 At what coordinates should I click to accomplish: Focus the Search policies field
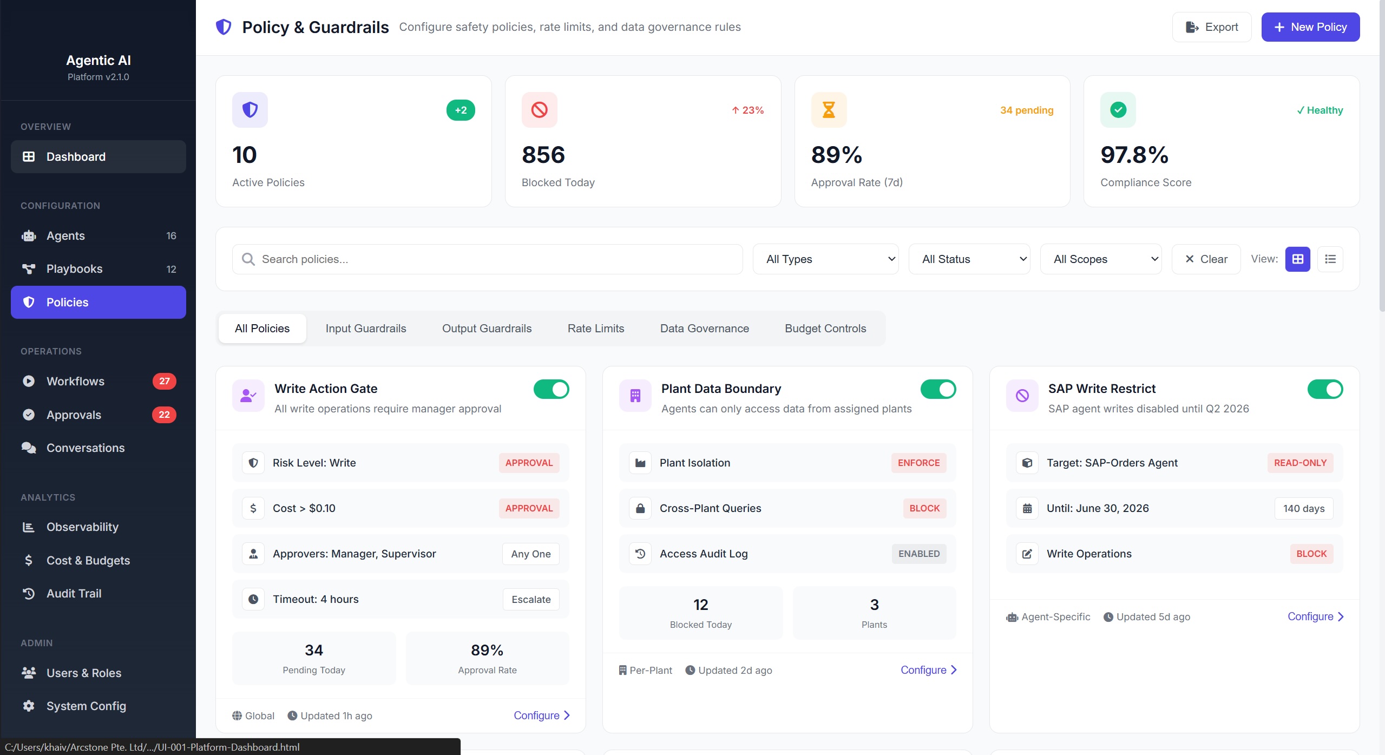click(x=487, y=259)
